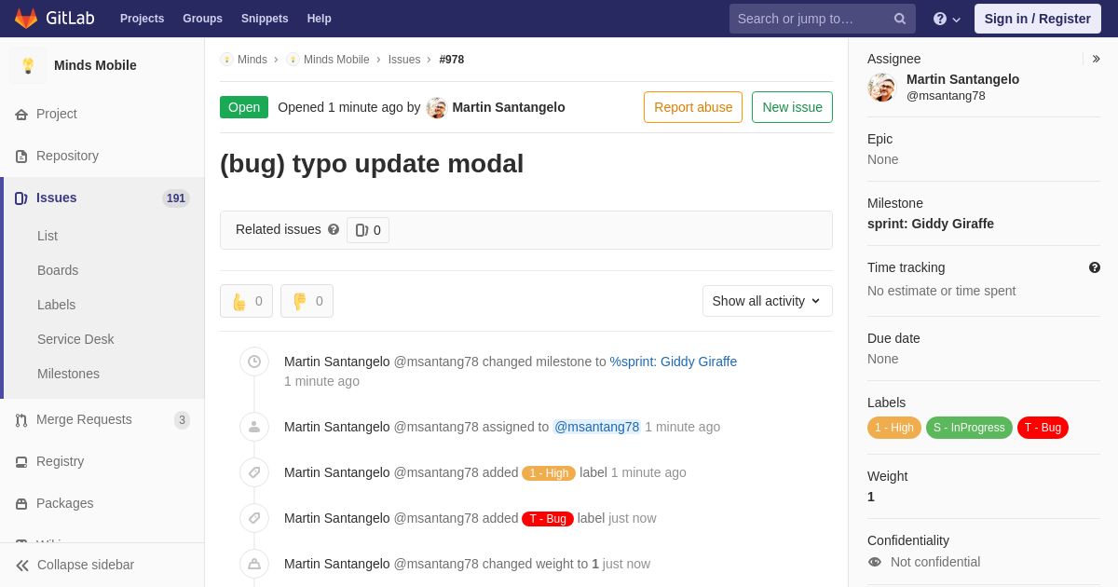Click the merge requests count badge 3
The image size is (1118, 587).
(x=182, y=420)
